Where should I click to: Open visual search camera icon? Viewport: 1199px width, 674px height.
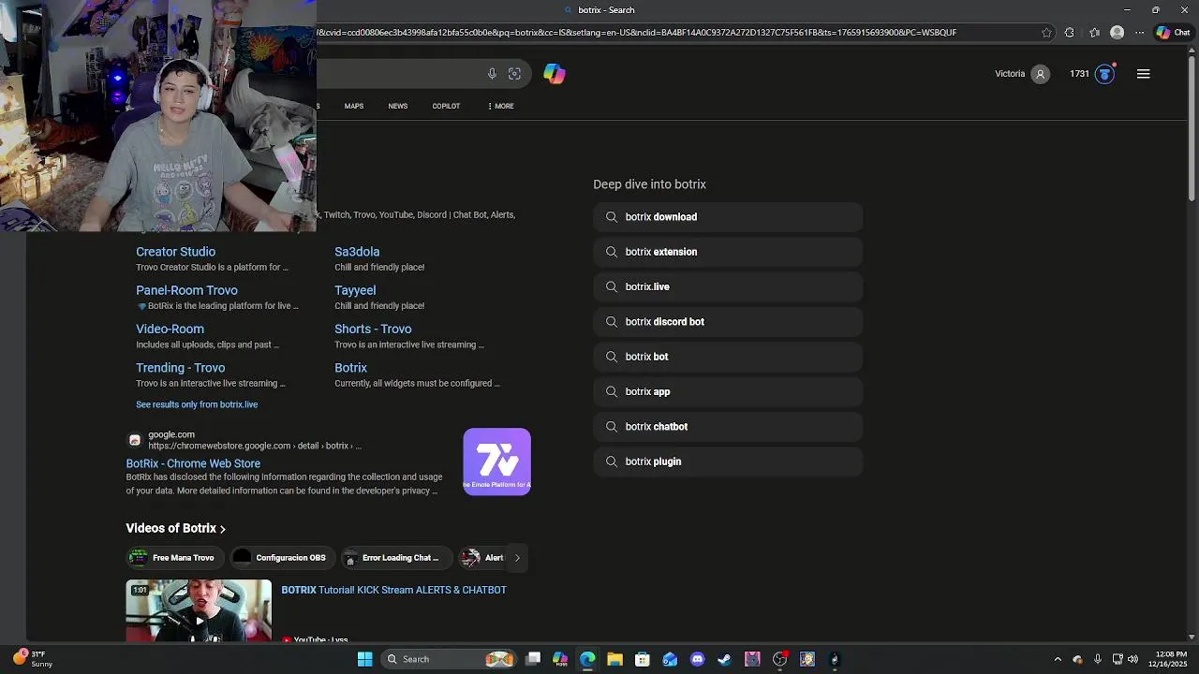tap(514, 74)
